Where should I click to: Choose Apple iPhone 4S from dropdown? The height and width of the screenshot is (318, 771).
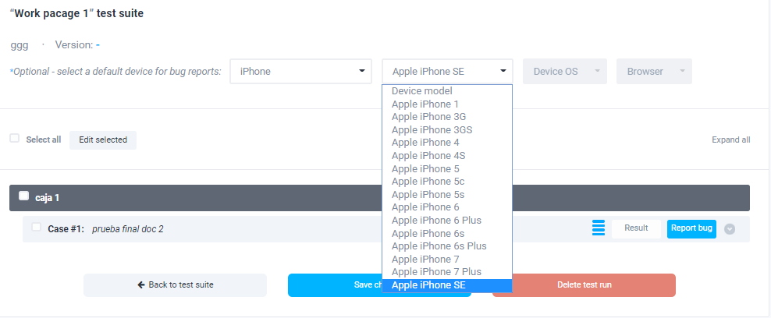[428, 156]
